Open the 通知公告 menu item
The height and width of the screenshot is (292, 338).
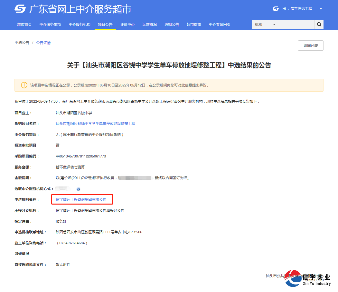tap(172, 24)
